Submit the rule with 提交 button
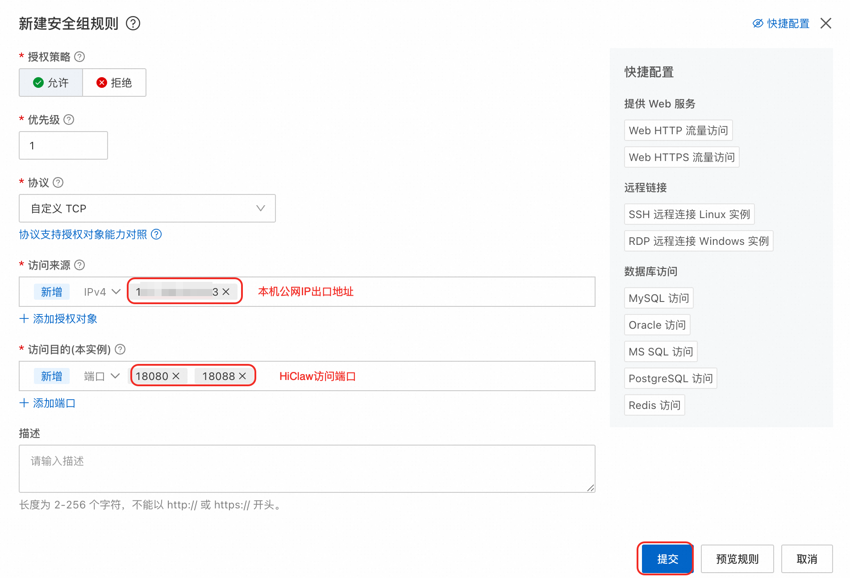The image size is (850, 578). 667,559
